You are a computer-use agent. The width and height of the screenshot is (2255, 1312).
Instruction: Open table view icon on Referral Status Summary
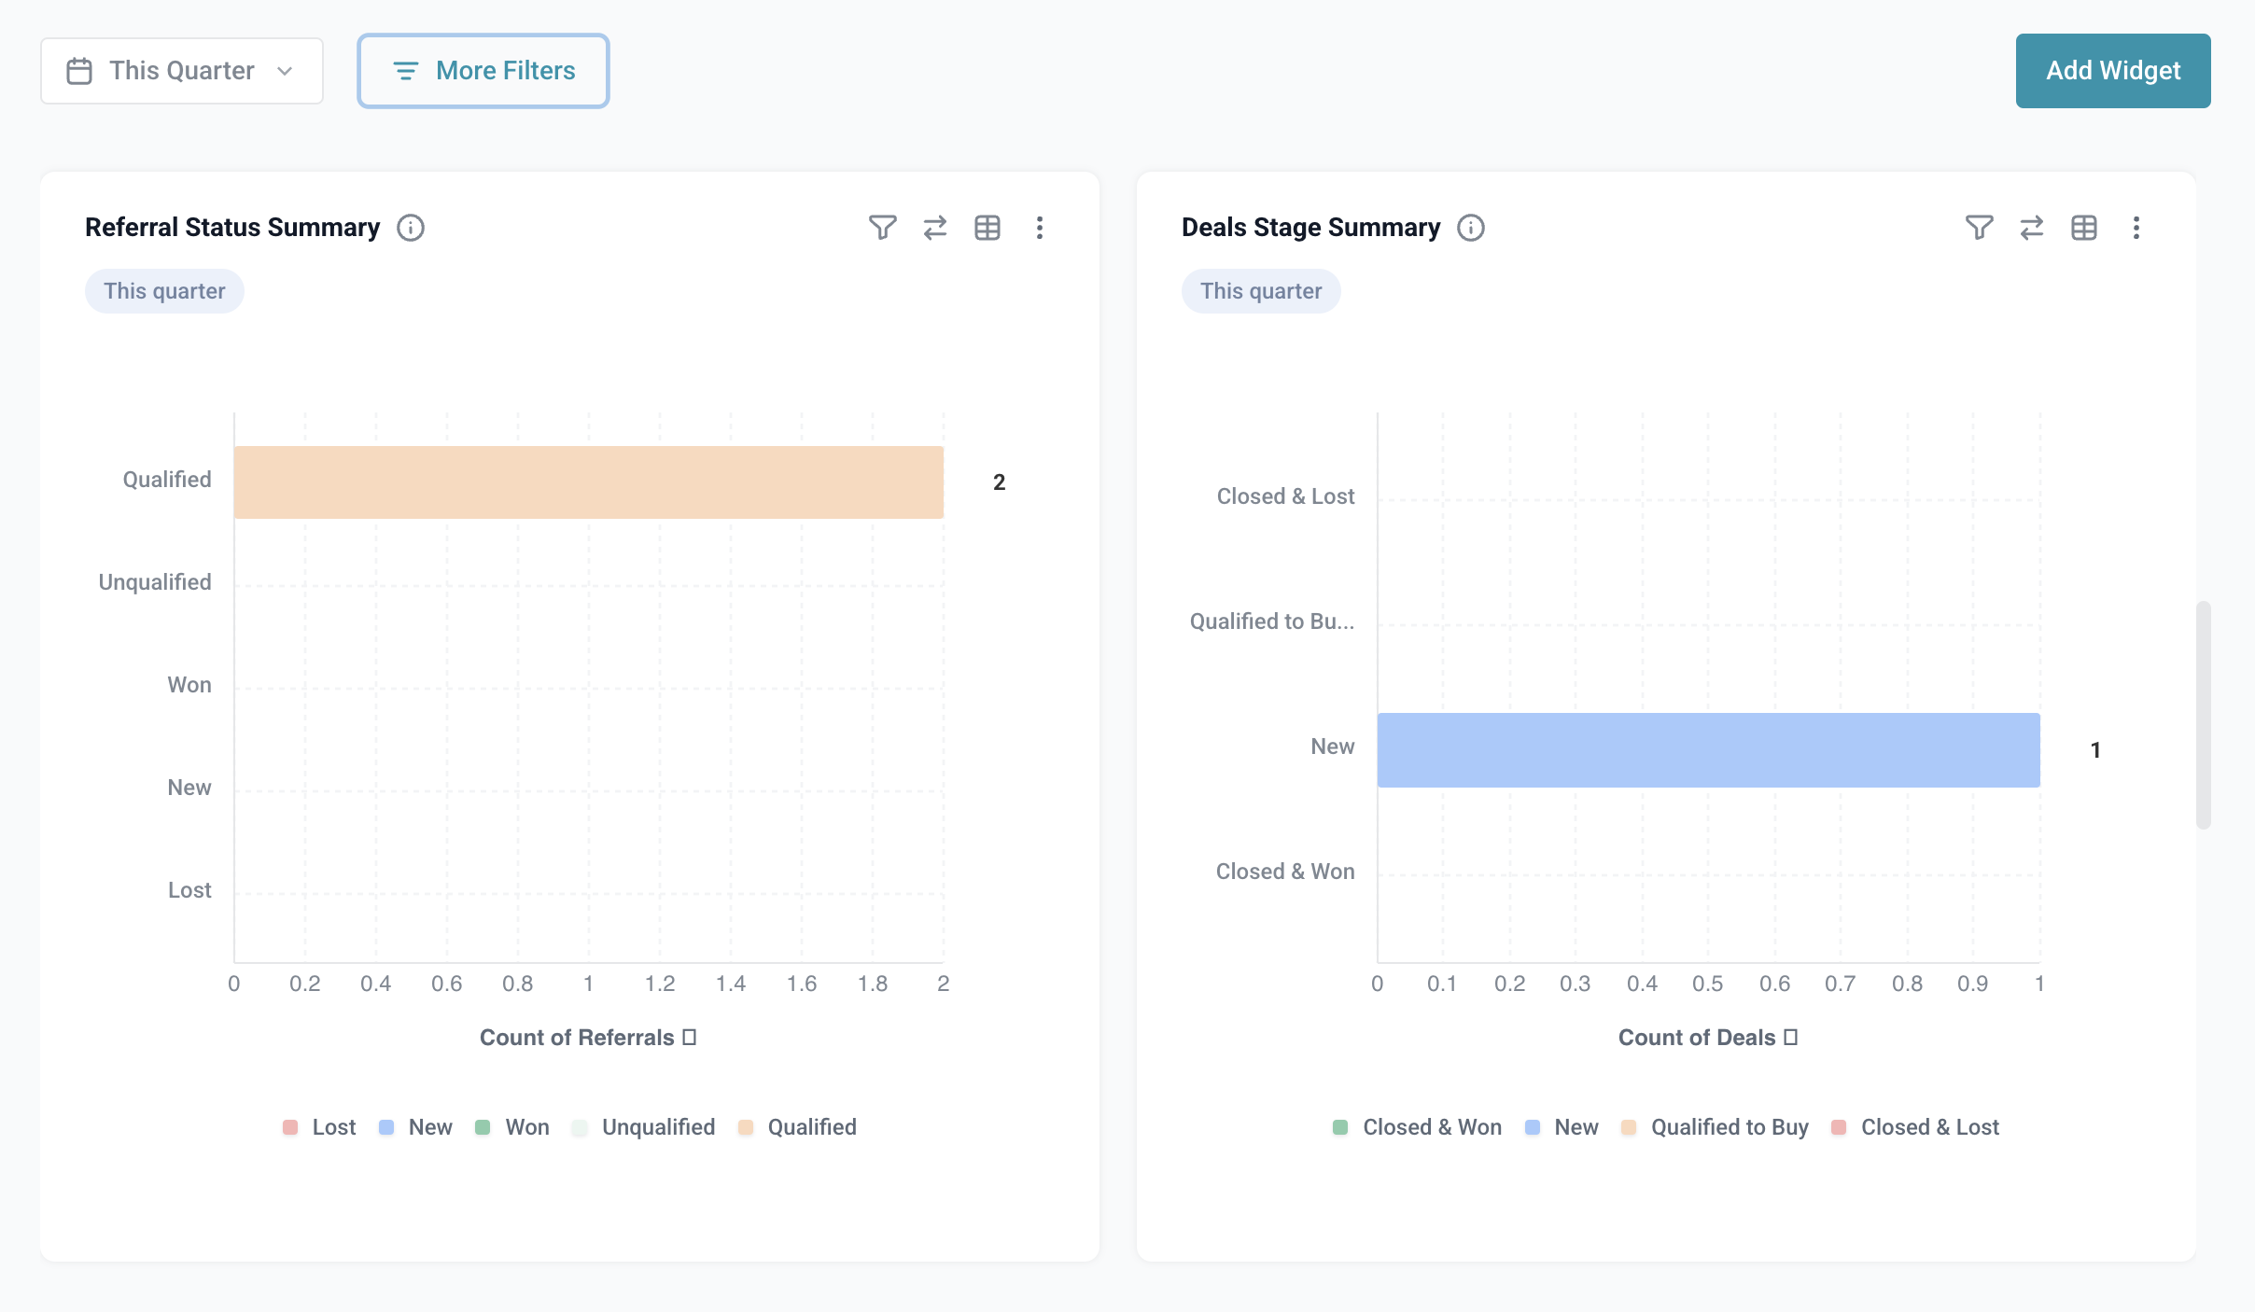987,228
